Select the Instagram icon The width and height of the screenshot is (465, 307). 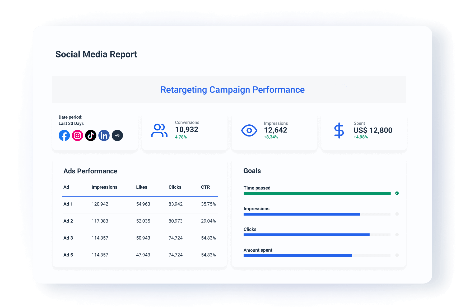77,135
